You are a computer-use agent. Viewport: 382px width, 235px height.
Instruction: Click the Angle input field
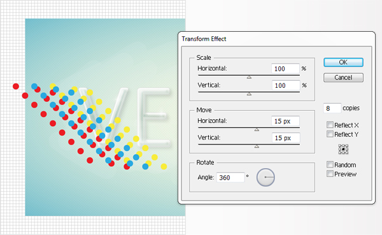coord(230,177)
